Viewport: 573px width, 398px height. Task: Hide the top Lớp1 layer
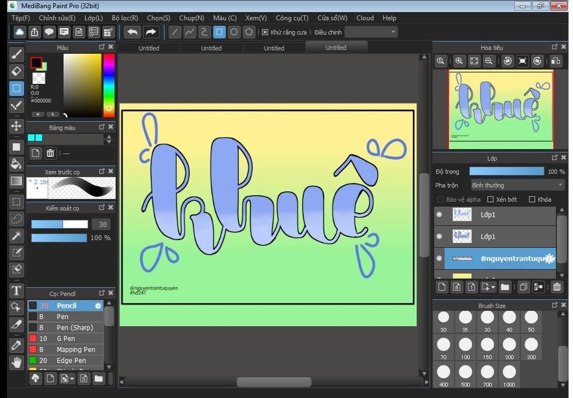[x=440, y=214]
